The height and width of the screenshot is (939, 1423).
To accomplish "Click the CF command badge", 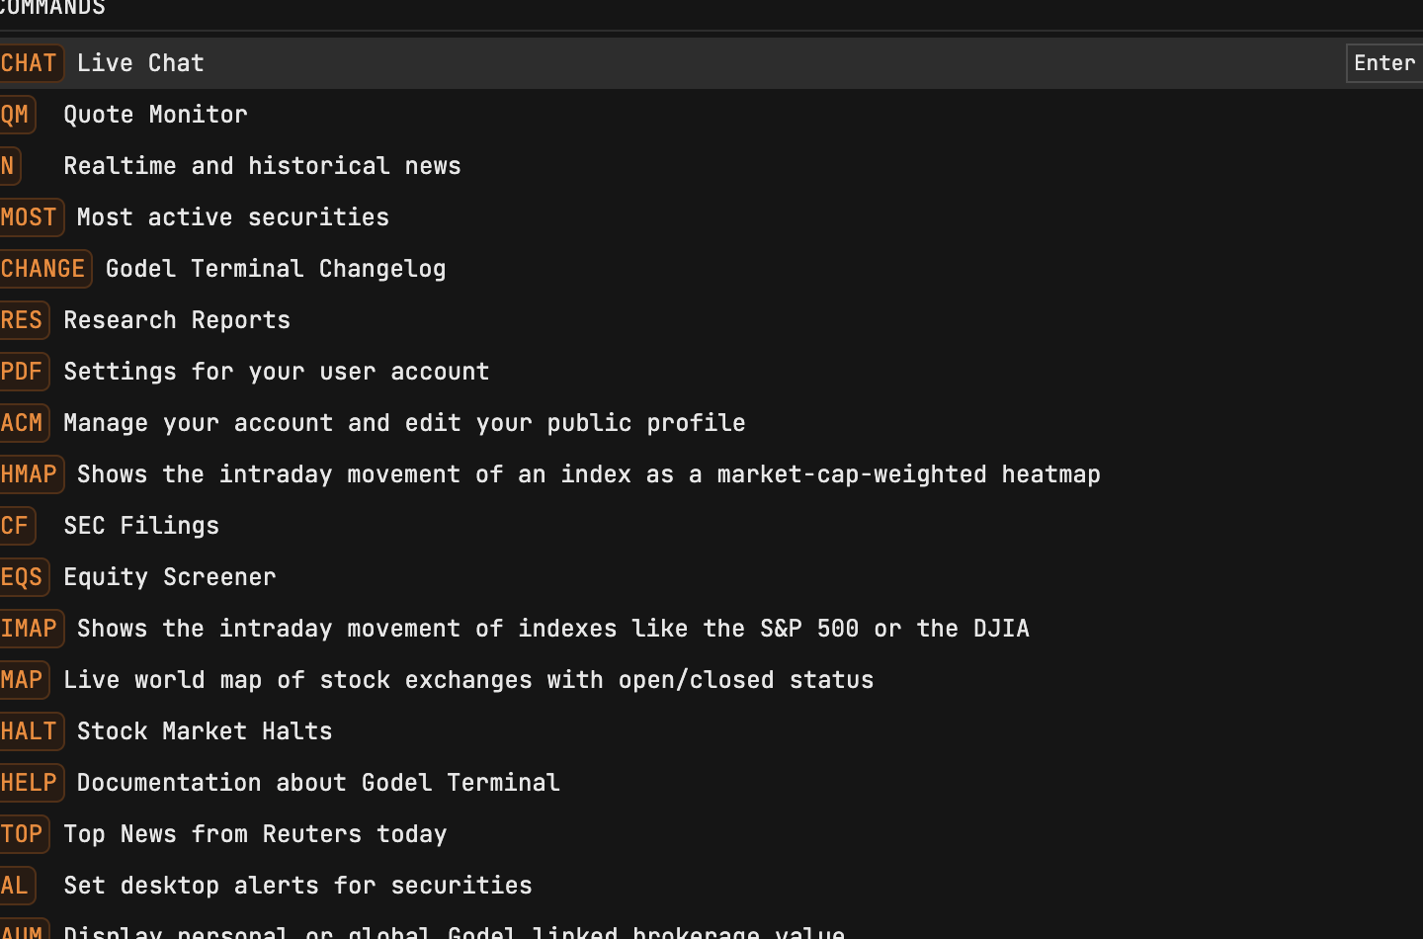I will (x=17, y=526).
